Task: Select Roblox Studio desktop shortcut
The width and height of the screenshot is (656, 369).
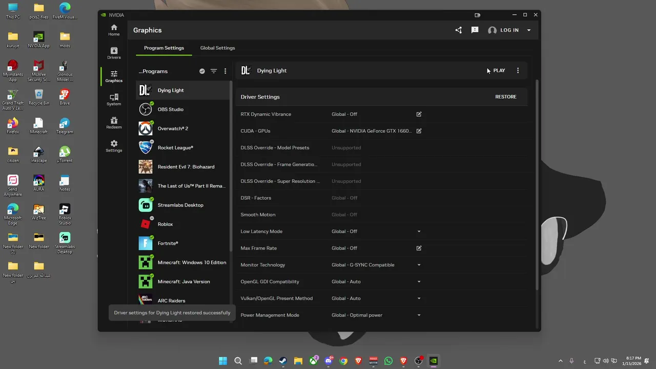Action: 65,214
